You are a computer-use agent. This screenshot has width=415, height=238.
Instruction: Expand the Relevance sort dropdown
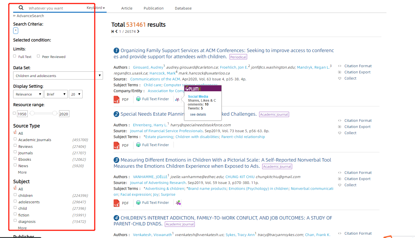click(x=28, y=94)
